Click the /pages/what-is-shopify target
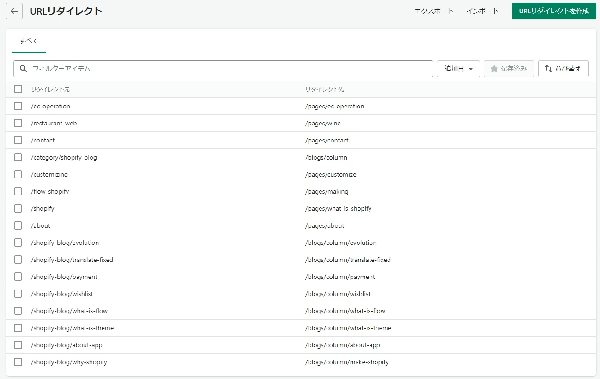 pos(338,208)
